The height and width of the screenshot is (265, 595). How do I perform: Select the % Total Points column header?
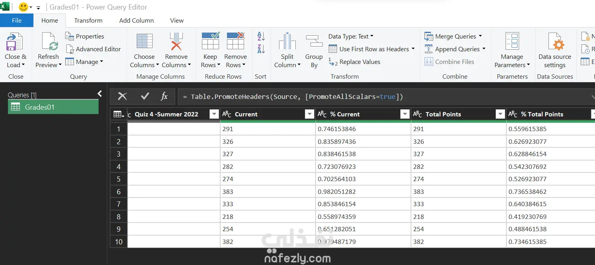[x=551, y=114]
